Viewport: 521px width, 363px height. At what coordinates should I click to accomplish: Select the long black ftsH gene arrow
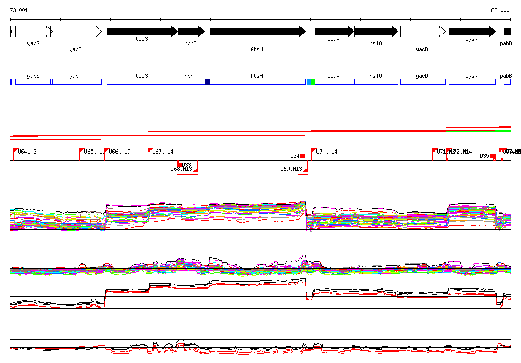coord(257,32)
